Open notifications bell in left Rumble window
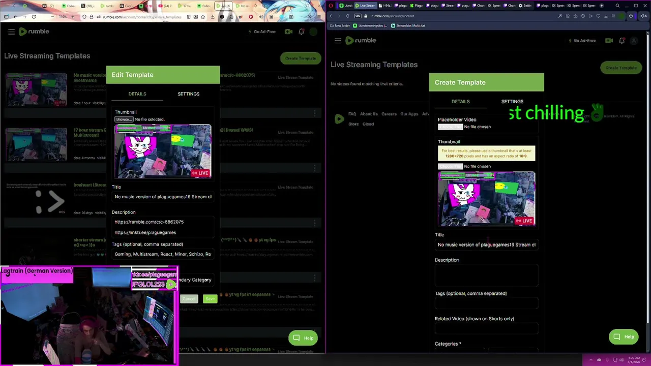 pos(301,32)
